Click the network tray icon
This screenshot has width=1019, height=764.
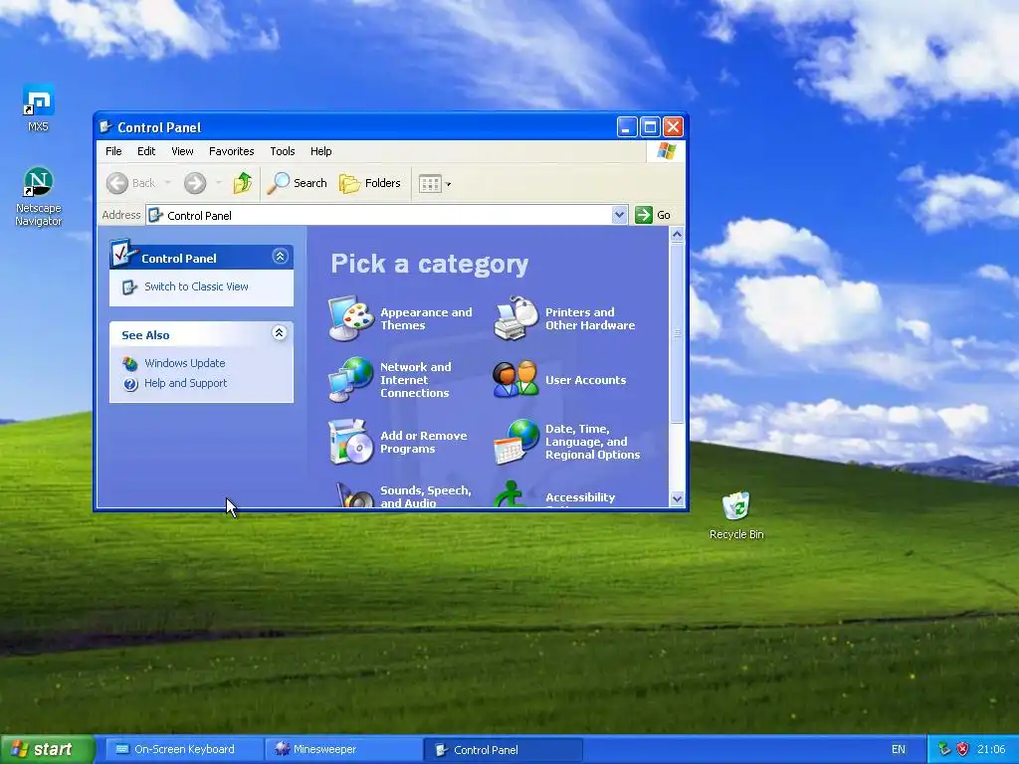(944, 749)
